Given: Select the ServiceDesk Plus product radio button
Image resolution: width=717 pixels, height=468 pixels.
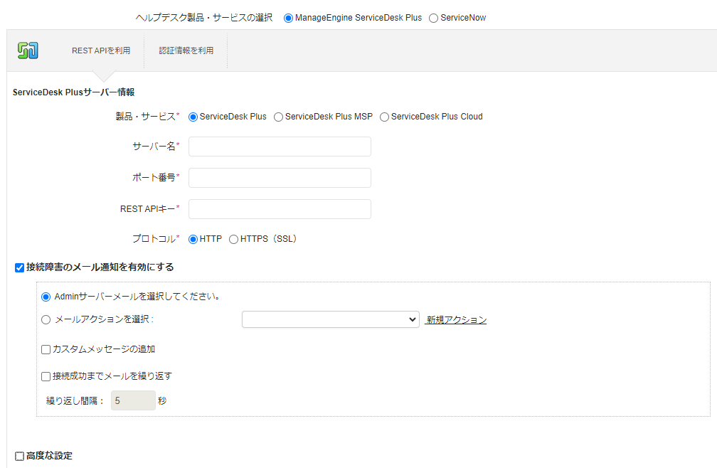Looking at the screenshot, I should coord(193,117).
